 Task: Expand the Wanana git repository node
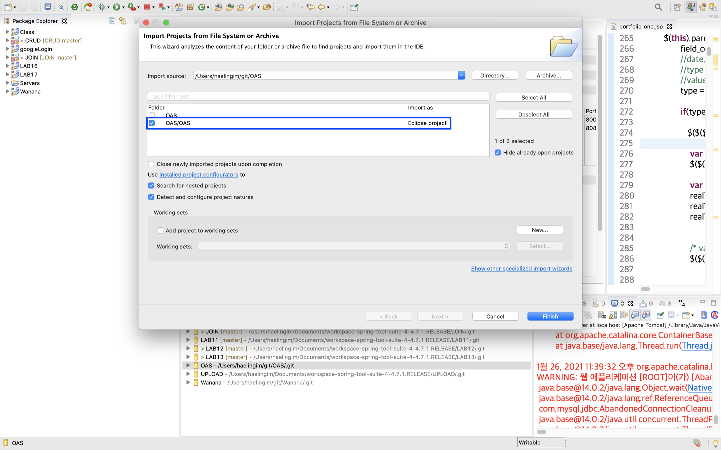pos(188,382)
